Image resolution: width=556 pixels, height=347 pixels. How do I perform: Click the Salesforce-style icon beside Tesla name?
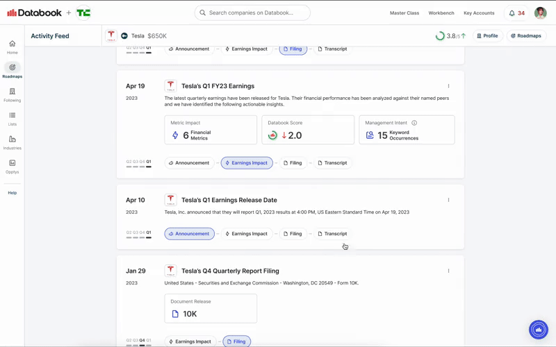[x=124, y=36]
